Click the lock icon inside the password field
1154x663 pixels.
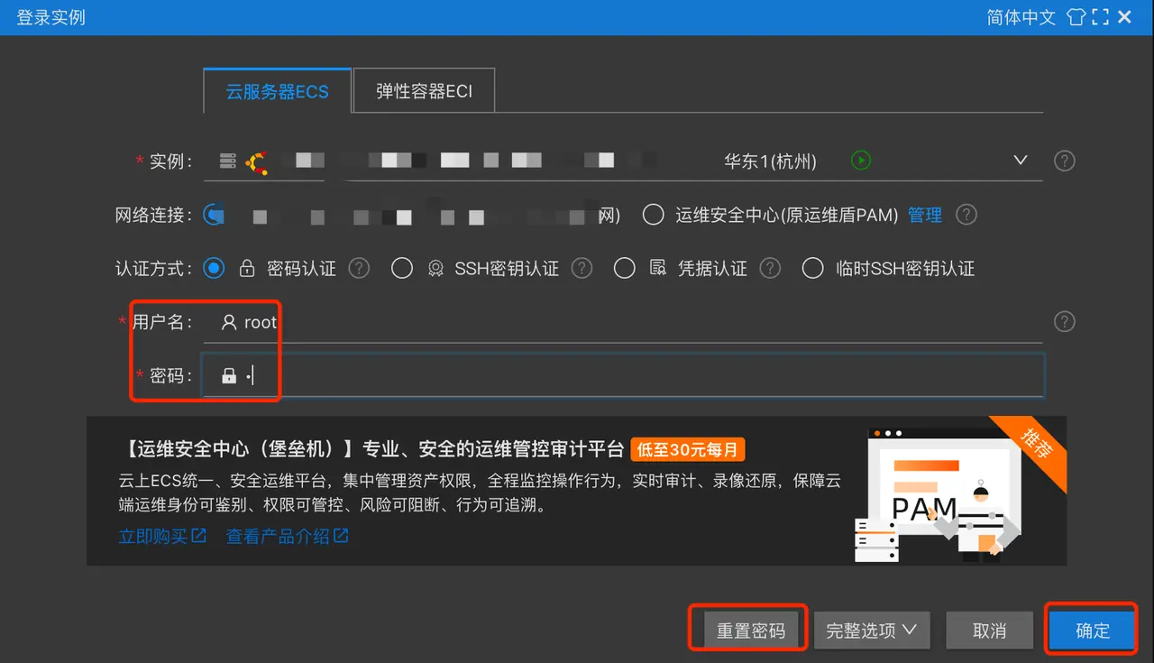pyautogui.click(x=228, y=374)
